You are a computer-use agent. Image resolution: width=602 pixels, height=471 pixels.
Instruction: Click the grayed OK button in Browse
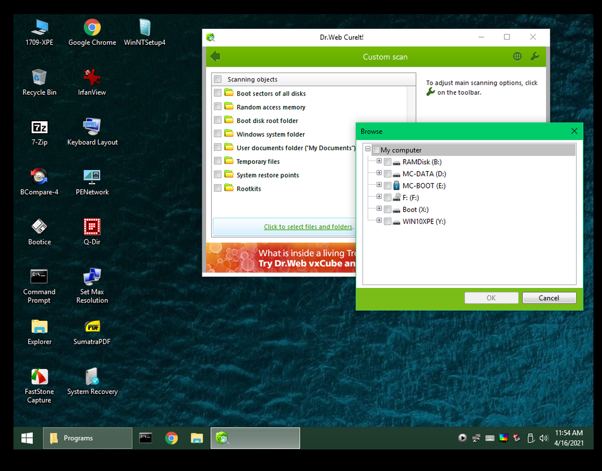coord(491,298)
